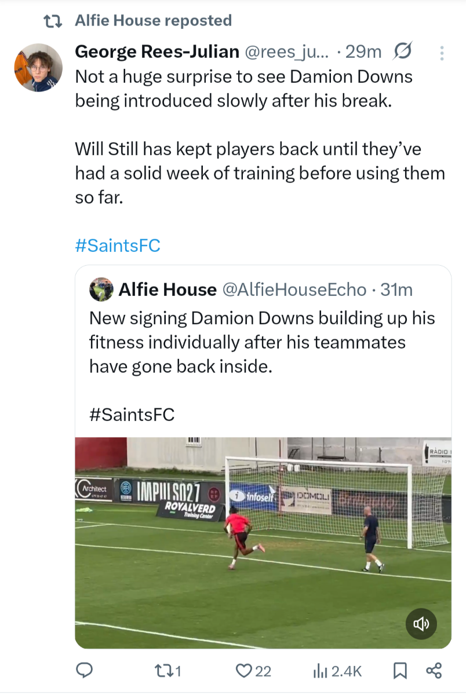Open the #SaintsFC hashtag inside quoted tweet
Viewport: 466px width, 695px height.
pos(132,415)
